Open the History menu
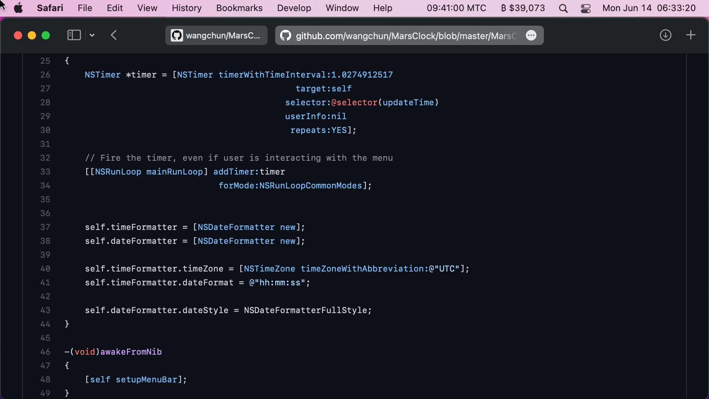Image resolution: width=709 pixels, height=399 pixels. 187,8
